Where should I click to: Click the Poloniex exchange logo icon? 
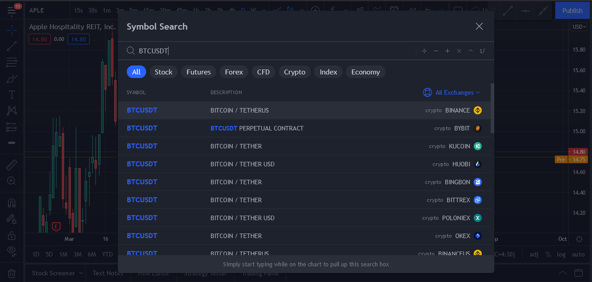tap(478, 218)
